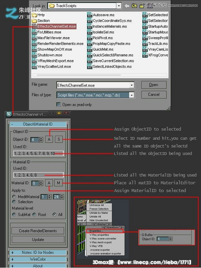The image size is (201, 268).
Task: Open Properties... in the context menu
Action: click(105, 231)
